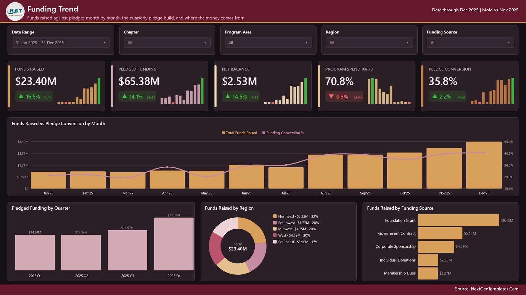Click the Source: NextGenTemplates.Com footer link
Screen dimensions: 526x295
[x=487, y=289]
